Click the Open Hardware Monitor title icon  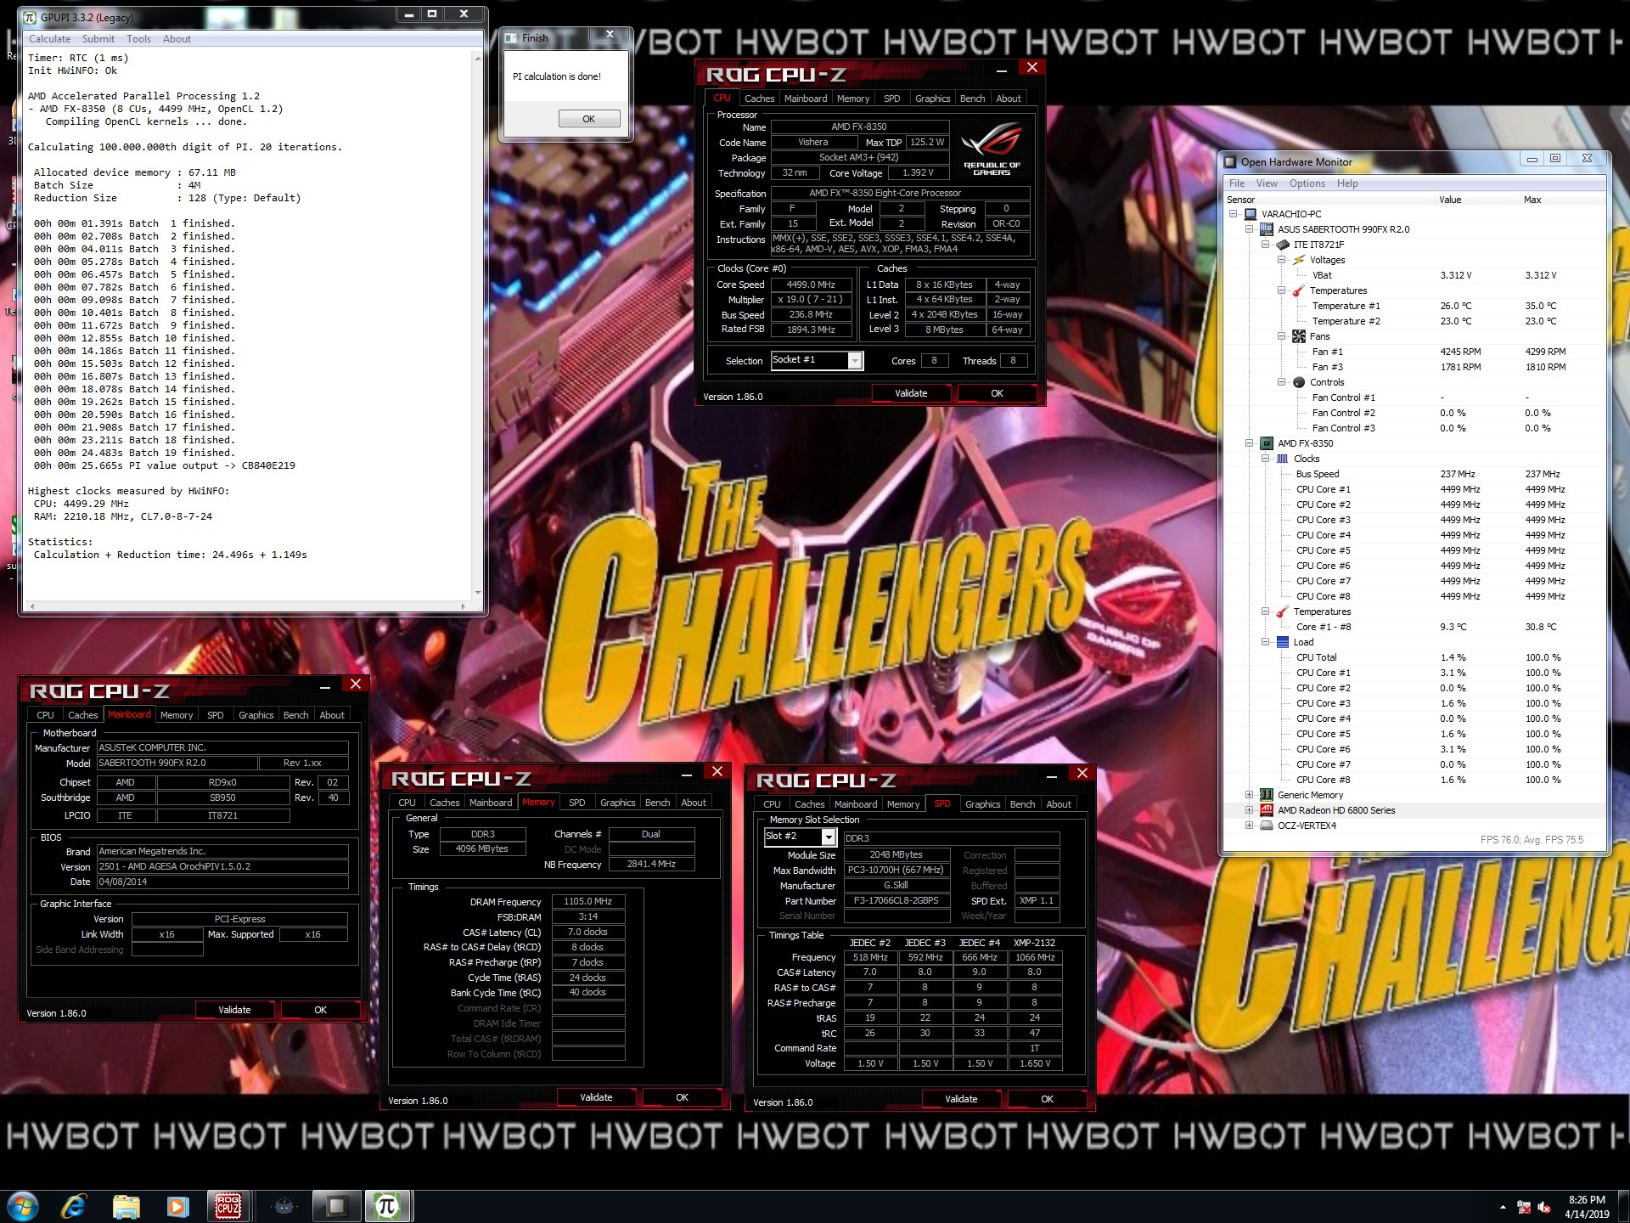(1230, 161)
